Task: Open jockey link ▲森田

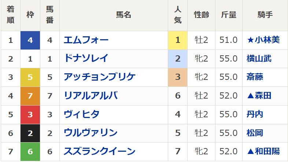Action: click(259, 96)
